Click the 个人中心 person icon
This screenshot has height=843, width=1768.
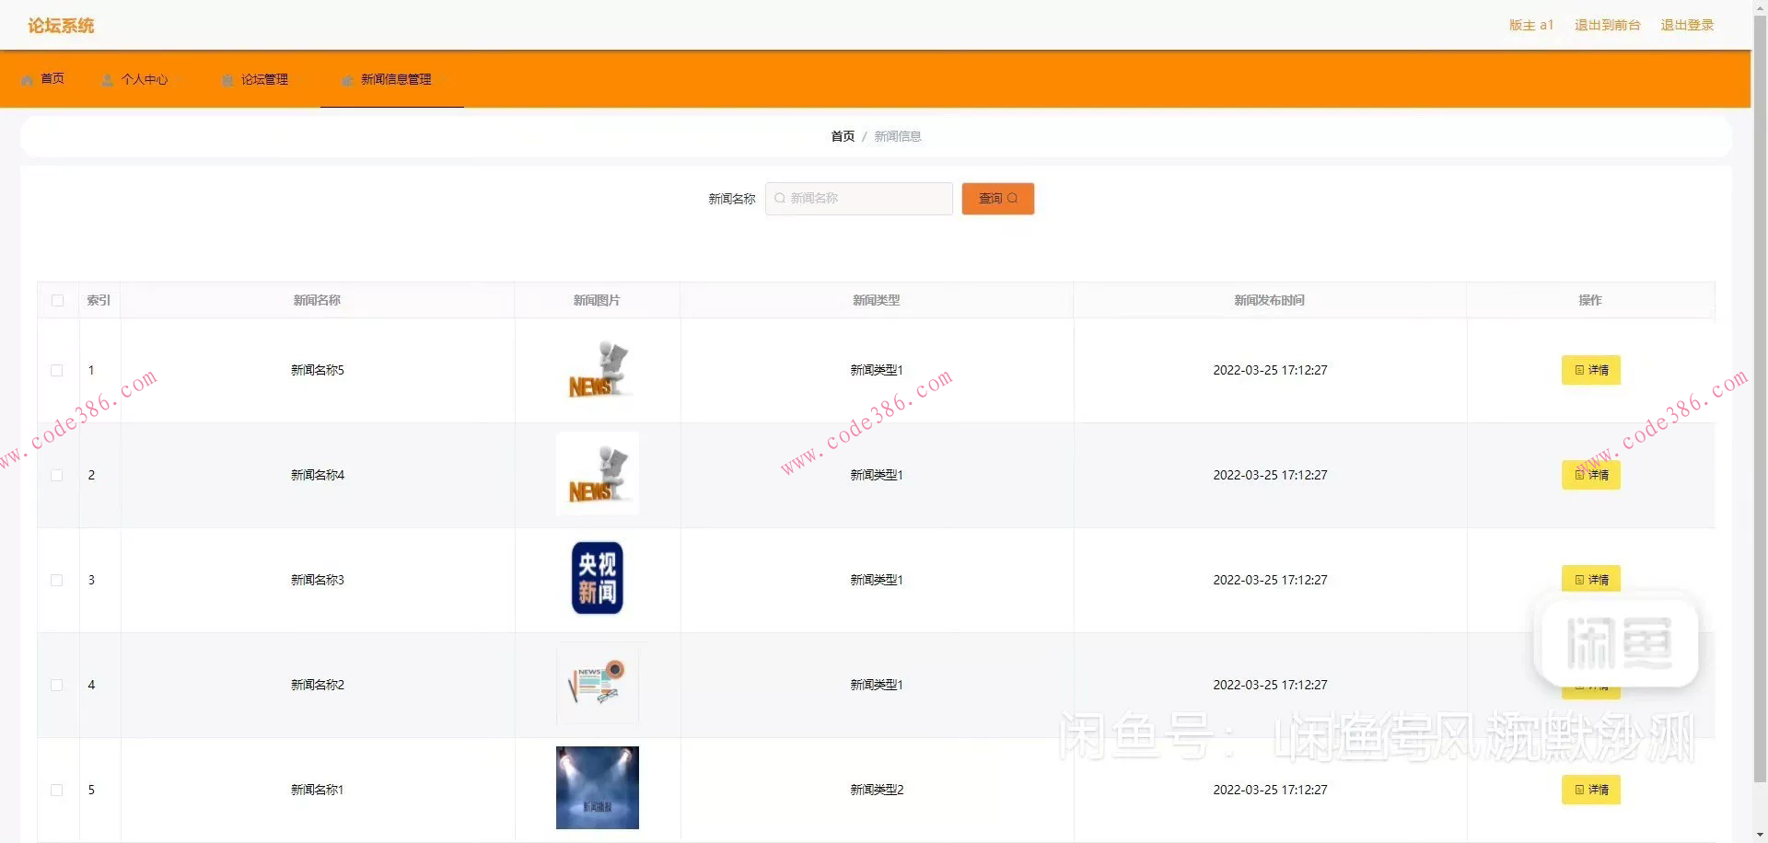tap(108, 79)
